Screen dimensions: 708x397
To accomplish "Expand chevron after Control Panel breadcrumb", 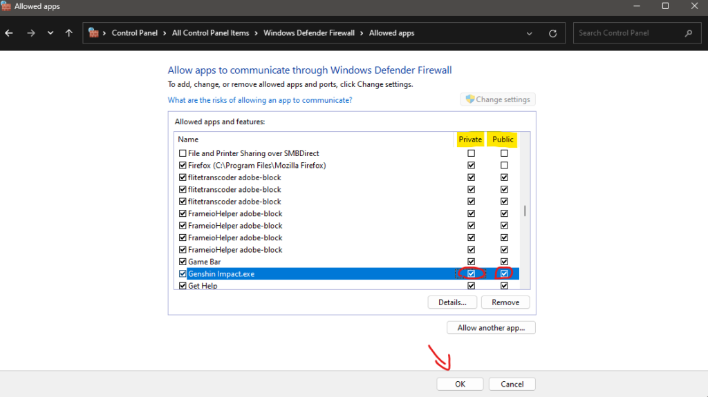I will coord(165,33).
